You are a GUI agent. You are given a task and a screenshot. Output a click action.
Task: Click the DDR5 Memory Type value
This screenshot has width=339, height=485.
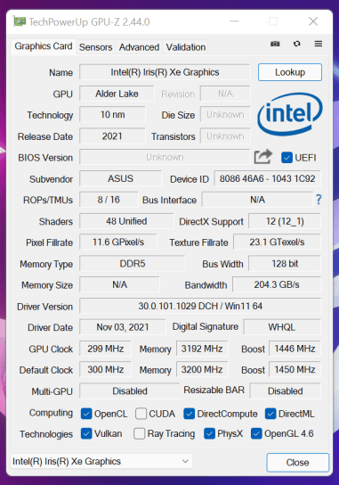click(133, 264)
